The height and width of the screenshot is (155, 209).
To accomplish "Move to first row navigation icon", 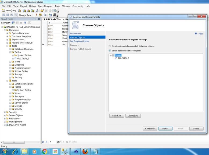I will [x=43, y=142].
